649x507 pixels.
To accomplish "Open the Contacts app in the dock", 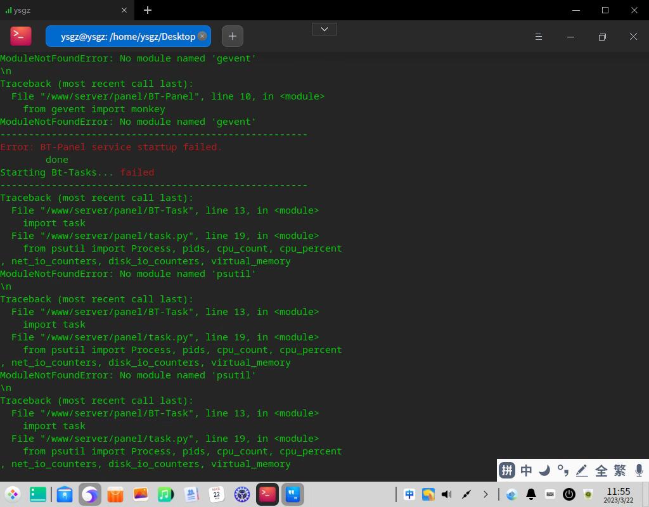I will click(x=191, y=494).
